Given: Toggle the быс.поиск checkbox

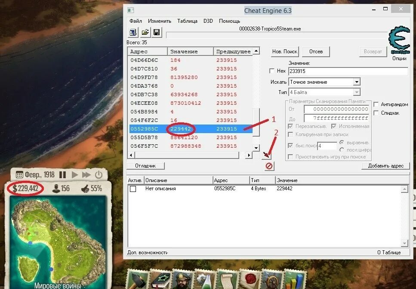Looking at the screenshot, I should (290, 146).
